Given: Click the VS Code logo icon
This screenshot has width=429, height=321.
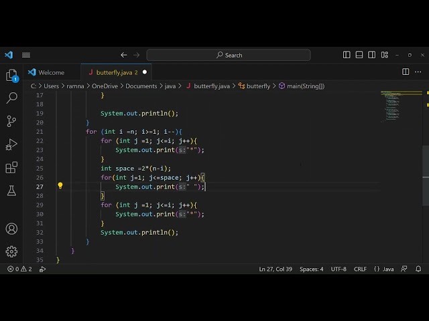Looking at the screenshot, I should [9, 55].
